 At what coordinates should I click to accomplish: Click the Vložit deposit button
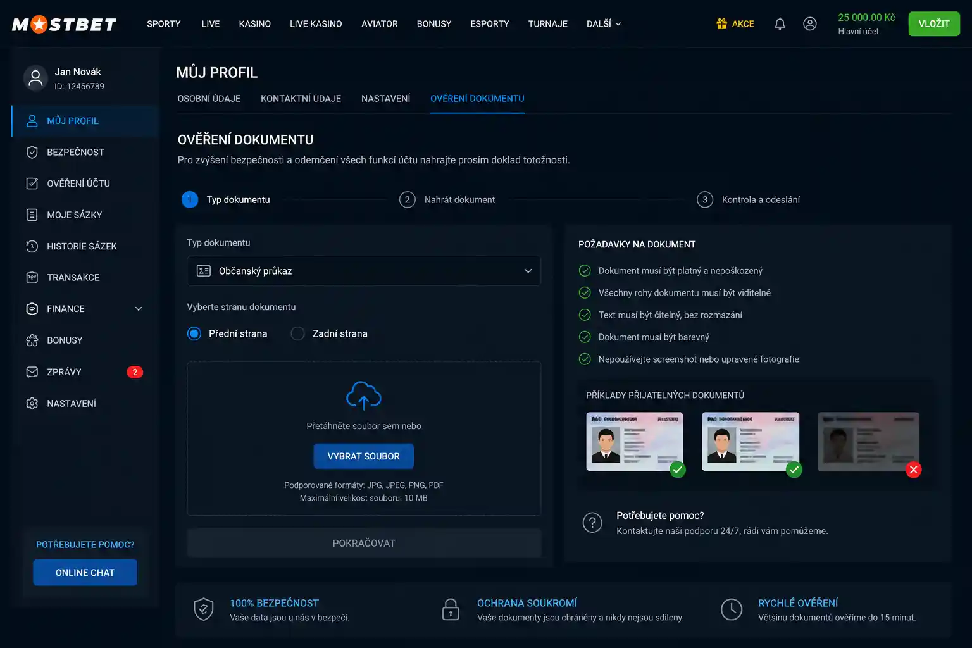934,24
